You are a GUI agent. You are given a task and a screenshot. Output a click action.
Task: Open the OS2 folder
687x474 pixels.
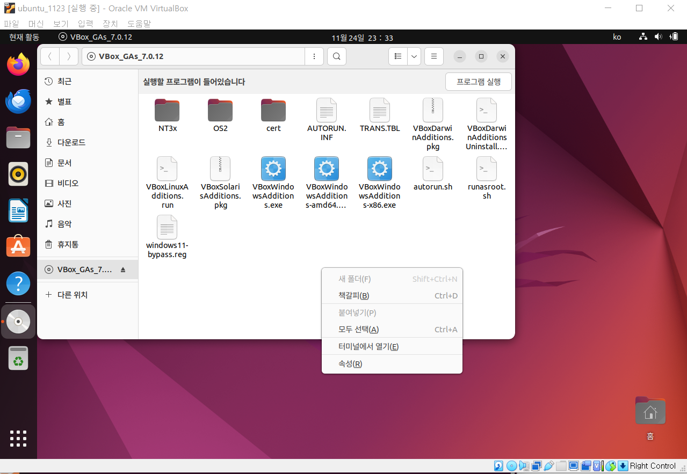point(220,115)
